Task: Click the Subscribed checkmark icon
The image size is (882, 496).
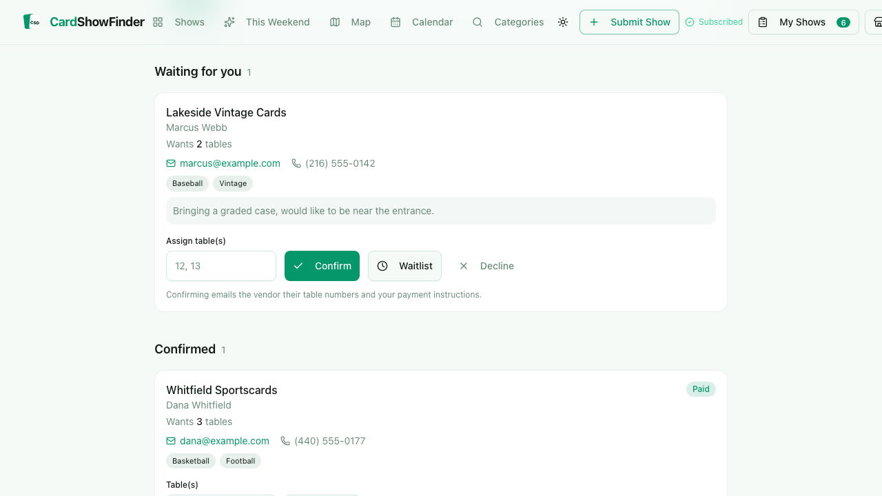Action: 690,22
